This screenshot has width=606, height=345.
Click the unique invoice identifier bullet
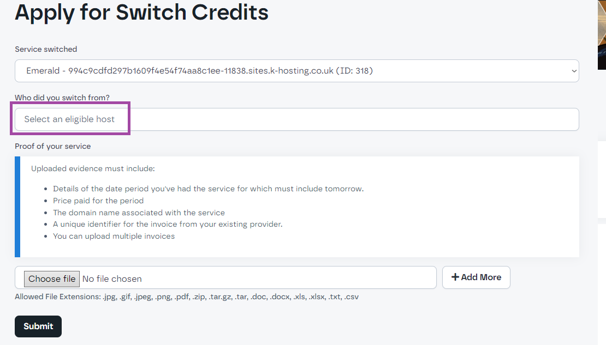tap(168, 224)
